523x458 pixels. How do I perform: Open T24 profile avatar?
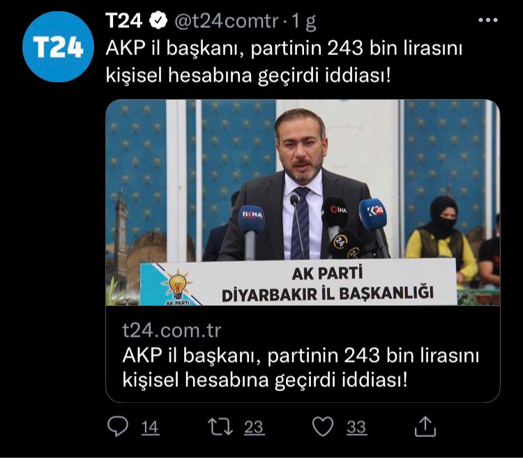click(x=58, y=47)
